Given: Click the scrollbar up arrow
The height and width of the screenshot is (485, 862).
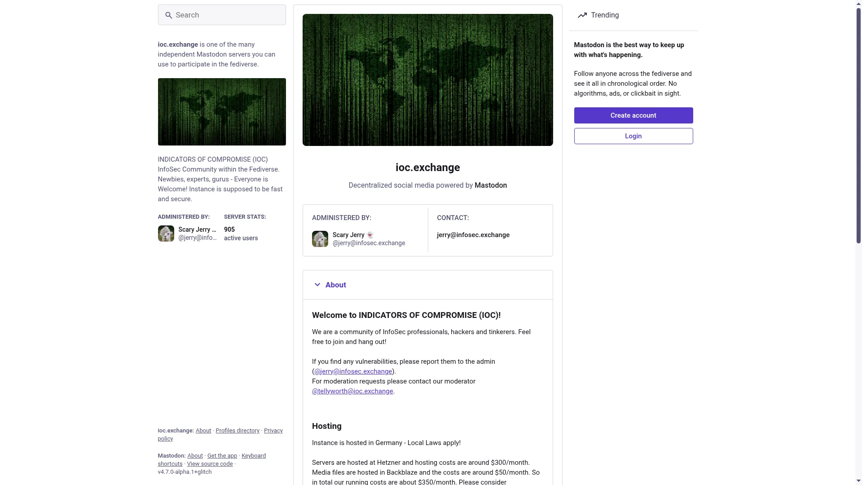Looking at the screenshot, I should [858, 4].
